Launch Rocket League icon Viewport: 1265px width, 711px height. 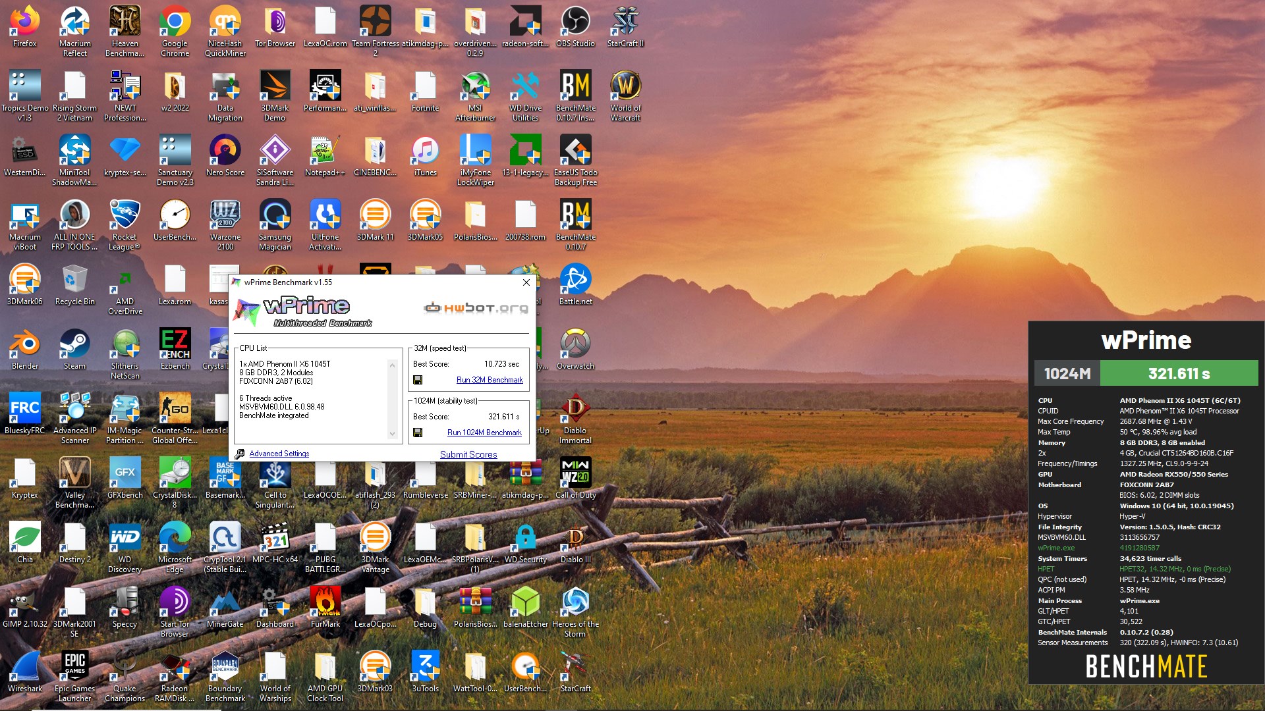pyautogui.click(x=125, y=224)
